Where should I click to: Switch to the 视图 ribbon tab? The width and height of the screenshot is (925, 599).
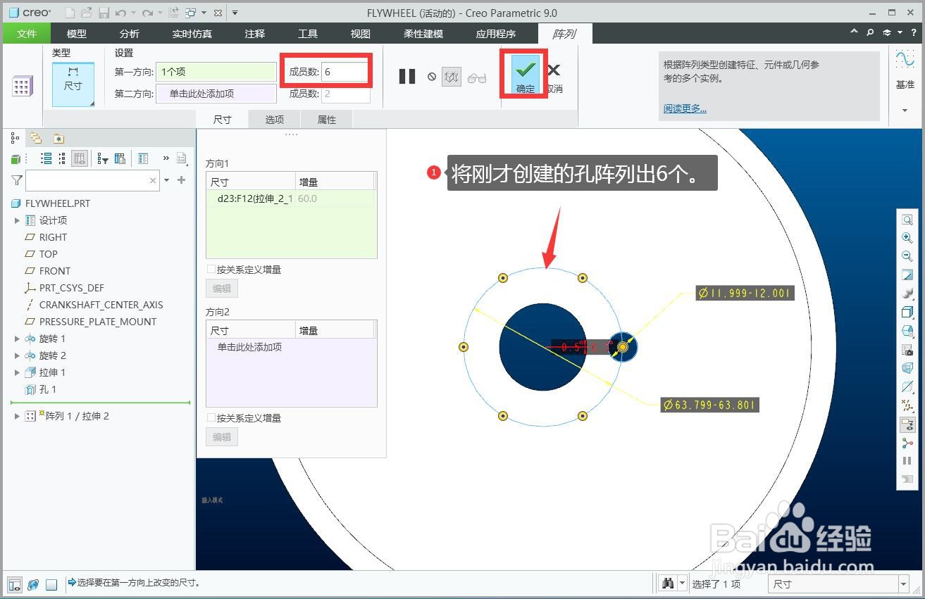pos(360,34)
